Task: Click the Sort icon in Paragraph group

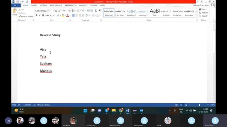Action: click(96, 11)
